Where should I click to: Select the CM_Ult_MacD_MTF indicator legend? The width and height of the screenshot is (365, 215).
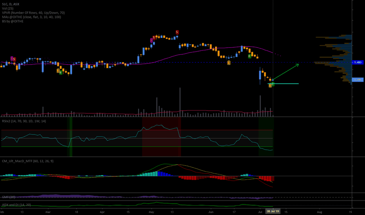pos(28,161)
